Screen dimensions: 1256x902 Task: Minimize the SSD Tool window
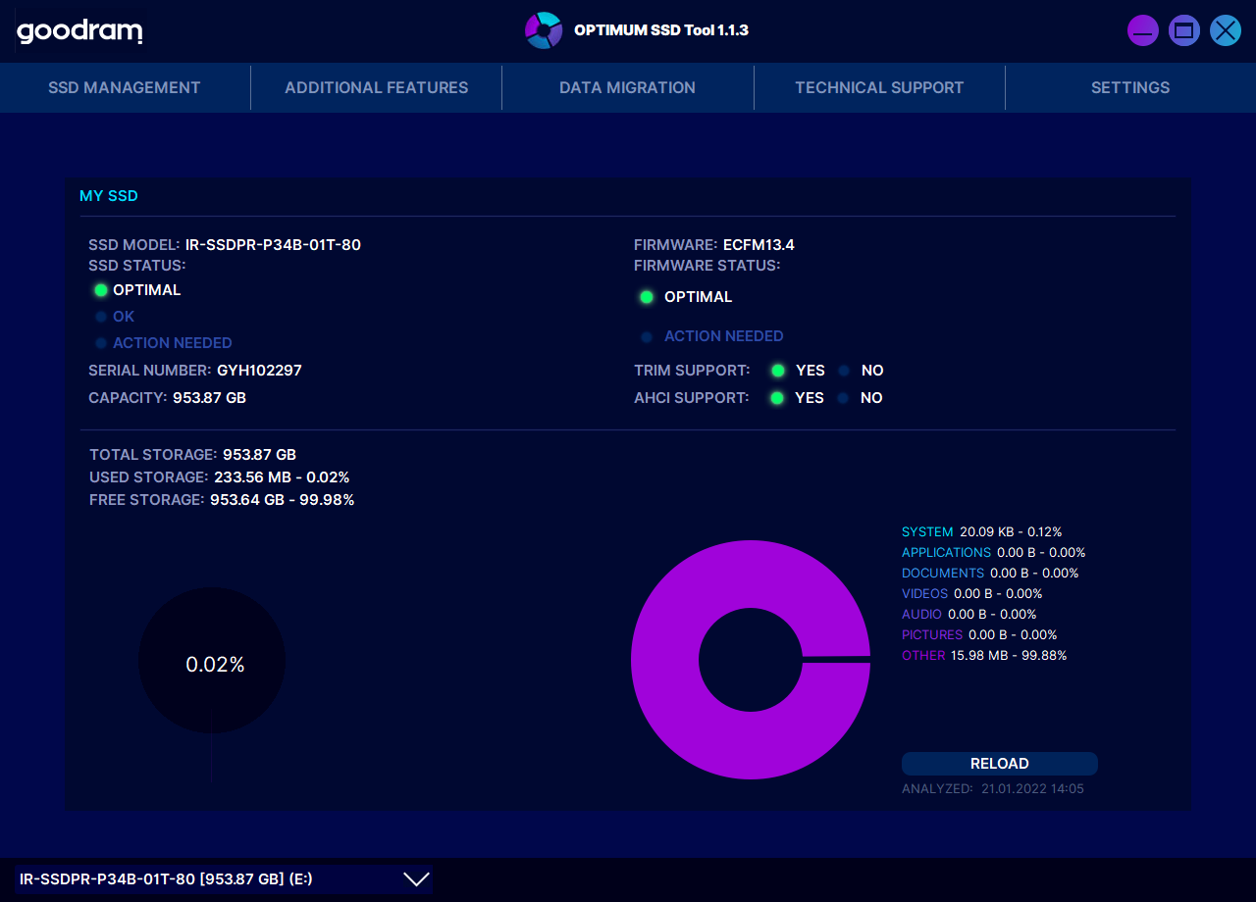[1143, 30]
